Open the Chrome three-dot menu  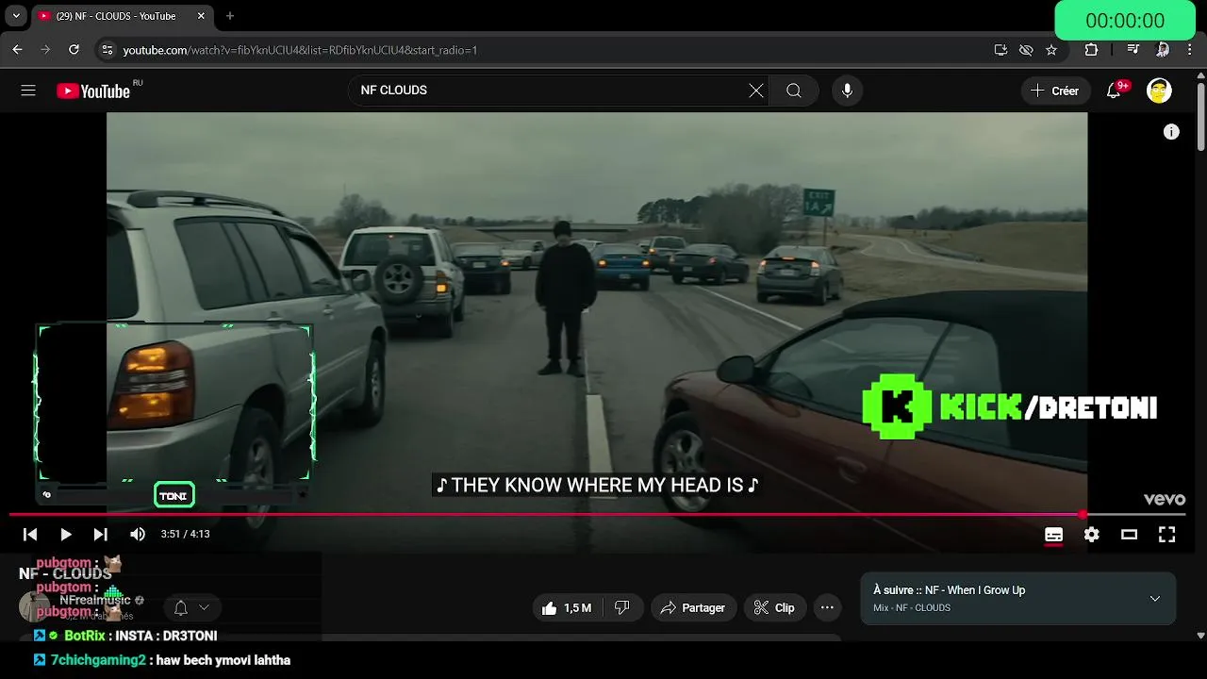pyautogui.click(x=1191, y=50)
